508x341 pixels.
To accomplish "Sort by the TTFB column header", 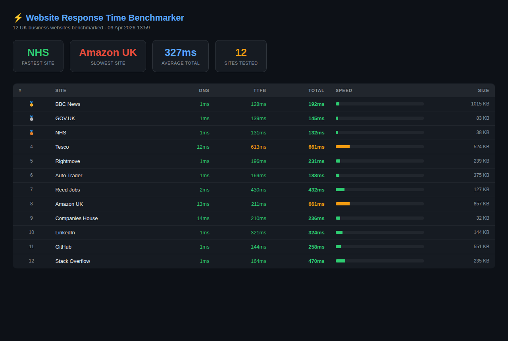I will point(260,90).
